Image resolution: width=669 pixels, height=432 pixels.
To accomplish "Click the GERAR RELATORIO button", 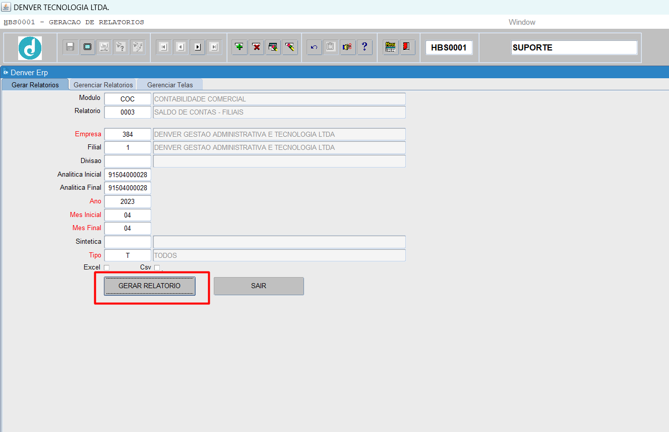I will (149, 286).
